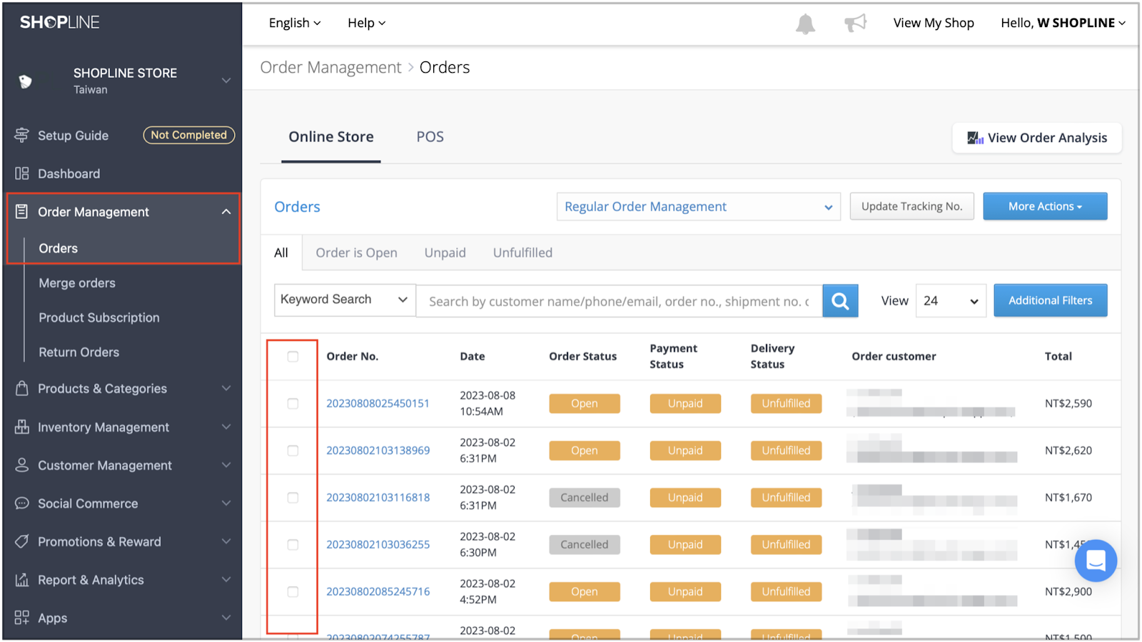Toggle the select-all orders checkbox
Image resolution: width=1142 pixels, height=642 pixels.
[293, 357]
